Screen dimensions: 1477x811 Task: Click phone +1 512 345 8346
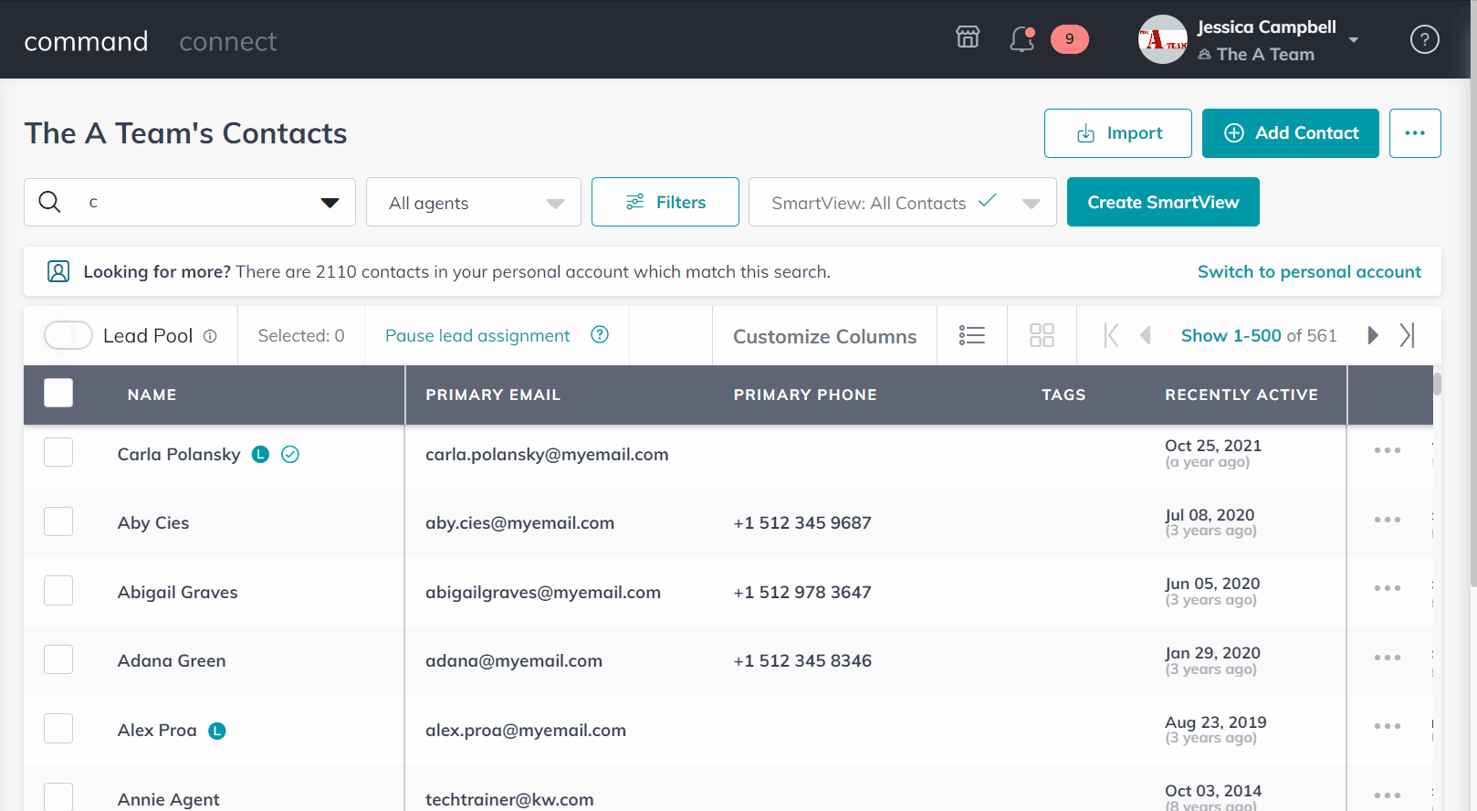pyautogui.click(x=802, y=660)
